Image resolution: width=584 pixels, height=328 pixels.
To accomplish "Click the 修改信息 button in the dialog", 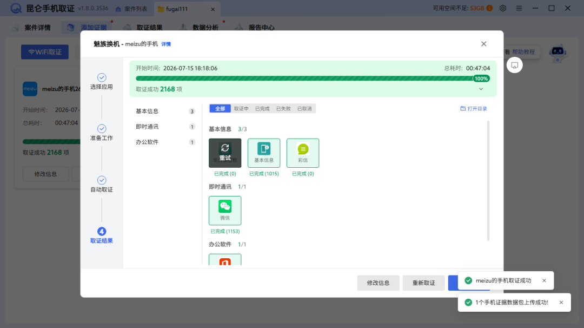I will 378,283.
